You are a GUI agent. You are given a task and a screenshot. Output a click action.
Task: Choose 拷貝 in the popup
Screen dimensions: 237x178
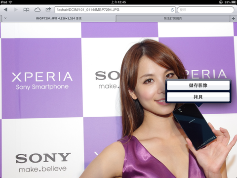coord(198,97)
